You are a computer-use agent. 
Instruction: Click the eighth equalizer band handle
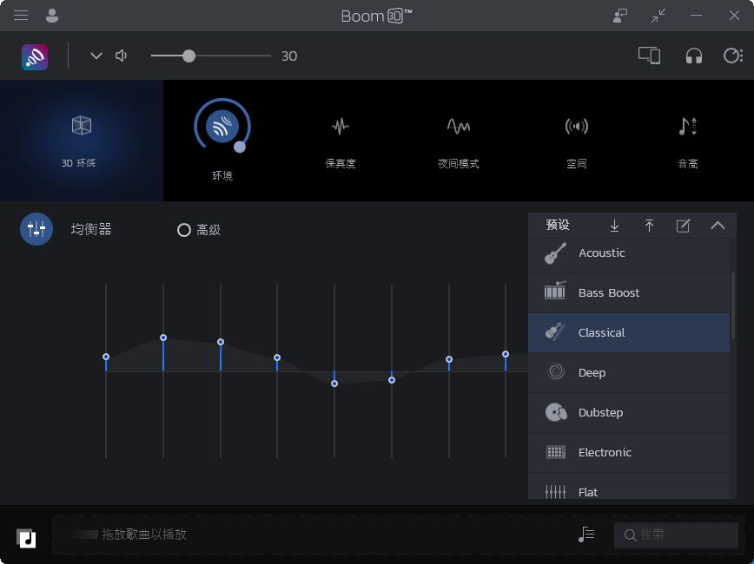(506, 354)
